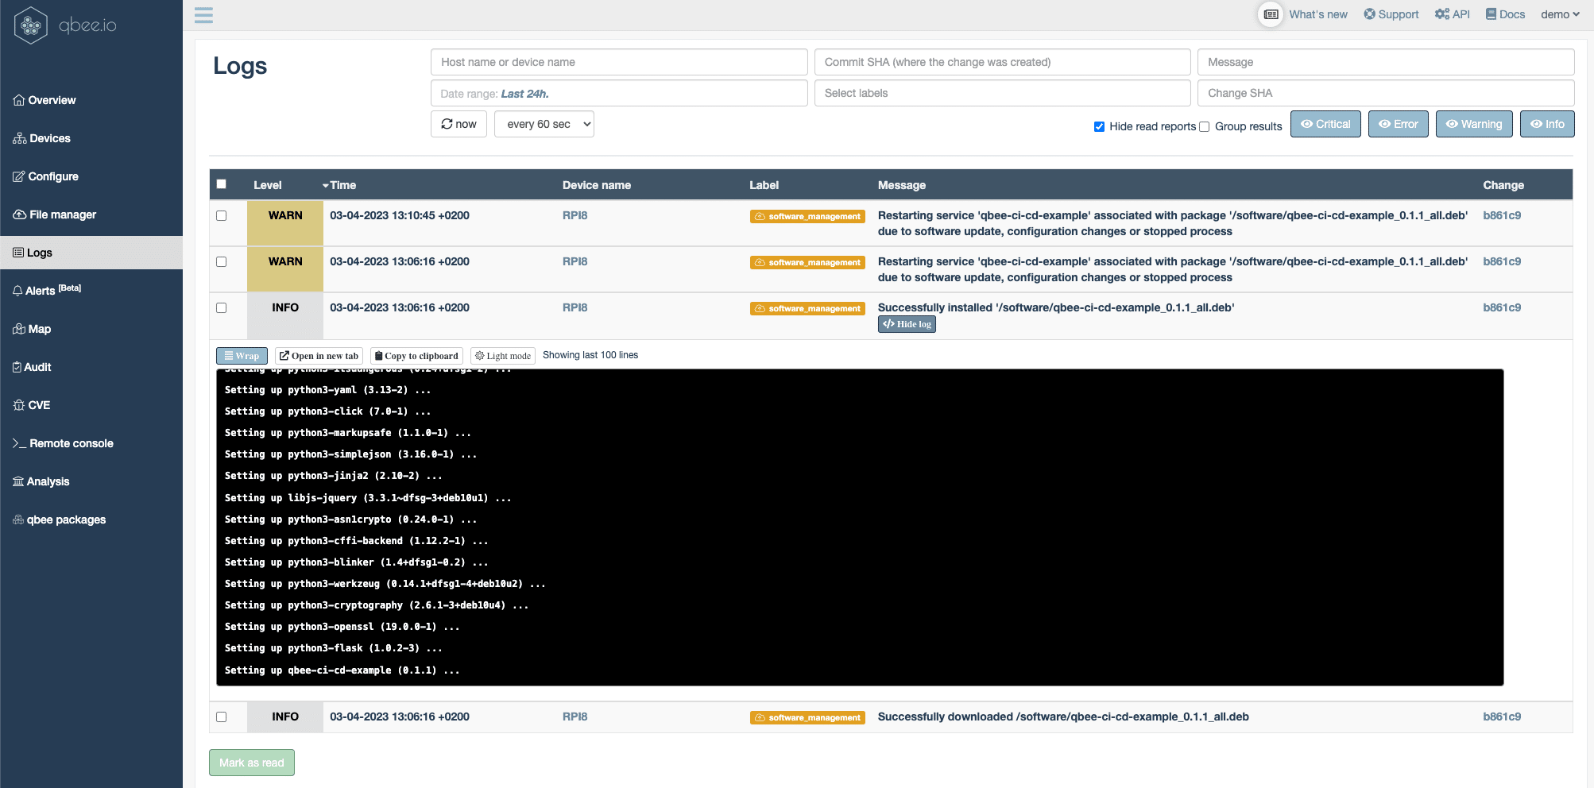Toggle the Critical level filter
The height and width of the screenshot is (788, 1594).
[x=1325, y=124]
